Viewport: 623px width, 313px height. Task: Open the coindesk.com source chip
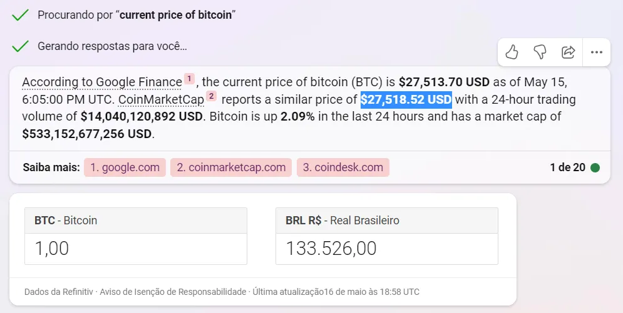[x=342, y=167]
